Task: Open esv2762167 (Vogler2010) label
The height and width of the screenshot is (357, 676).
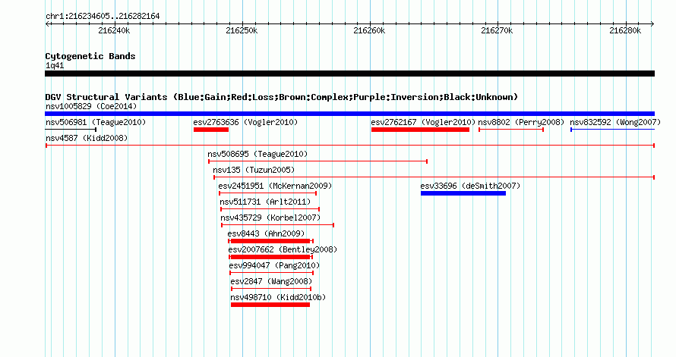Action: pyautogui.click(x=423, y=122)
